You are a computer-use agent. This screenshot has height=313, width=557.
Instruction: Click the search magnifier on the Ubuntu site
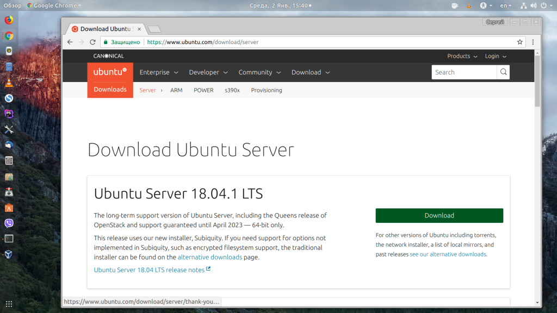[x=503, y=72]
